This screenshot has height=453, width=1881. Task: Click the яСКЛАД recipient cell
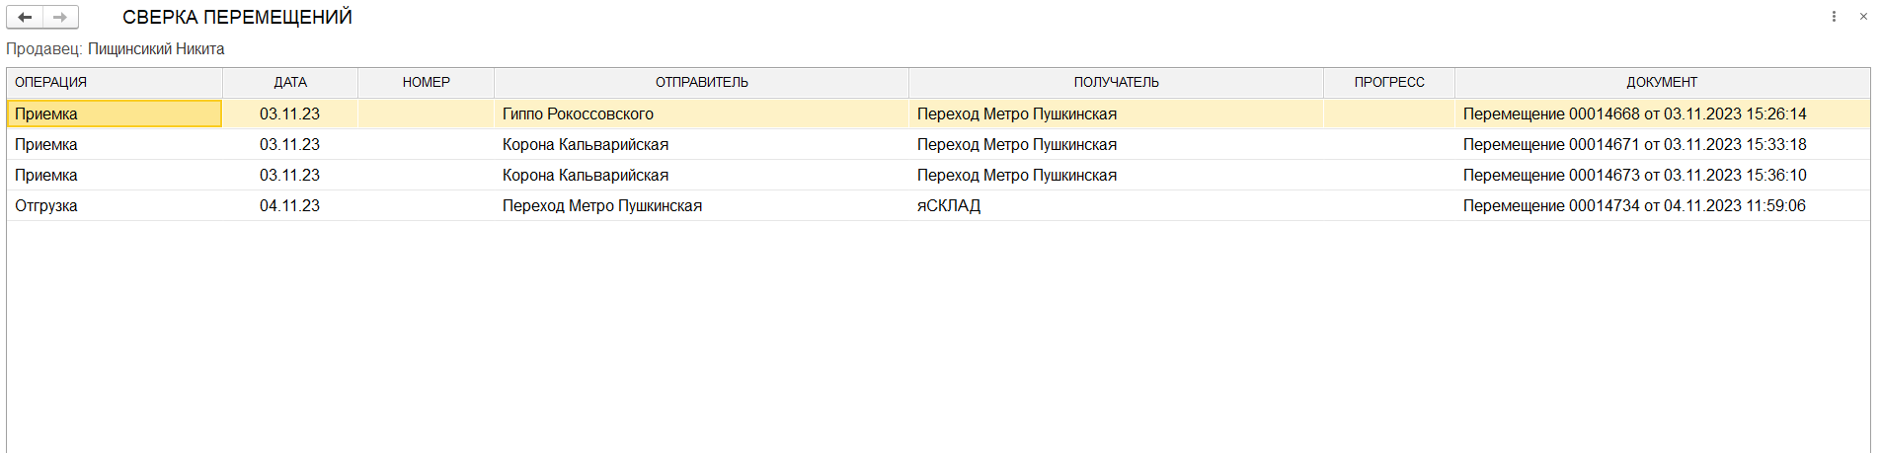click(x=948, y=206)
